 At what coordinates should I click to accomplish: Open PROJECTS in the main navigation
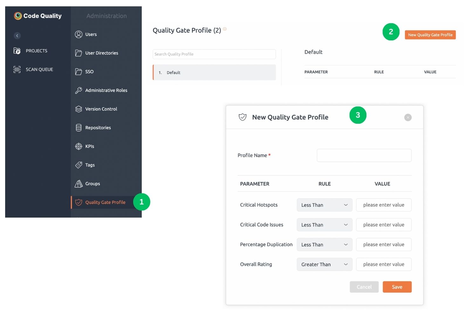tap(37, 51)
